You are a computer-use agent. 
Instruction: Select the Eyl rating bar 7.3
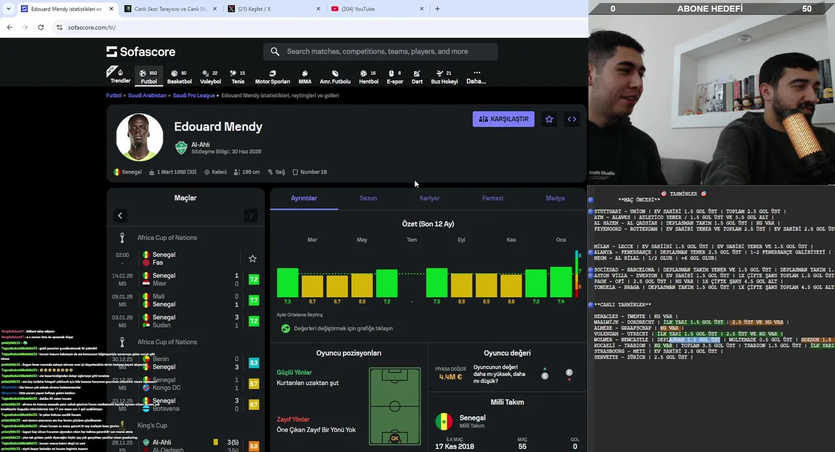(437, 282)
